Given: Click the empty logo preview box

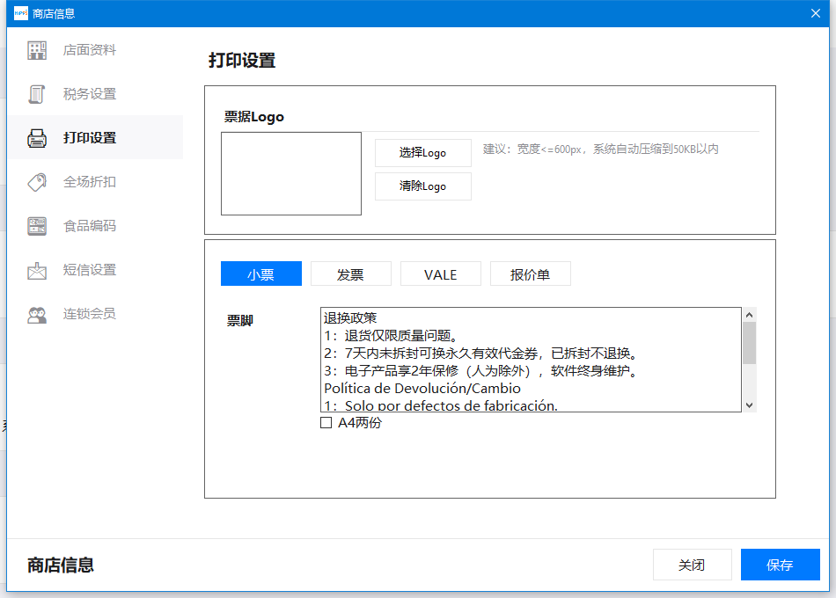Looking at the screenshot, I should click(291, 174).
